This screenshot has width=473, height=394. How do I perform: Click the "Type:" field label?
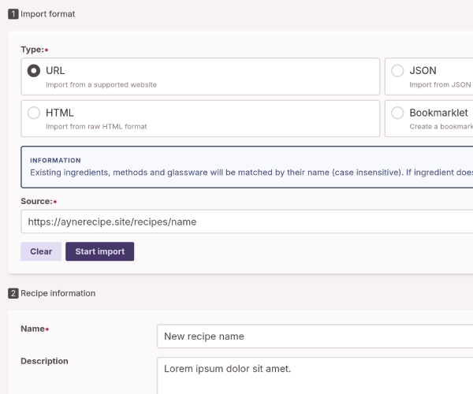tap(32, 50)
